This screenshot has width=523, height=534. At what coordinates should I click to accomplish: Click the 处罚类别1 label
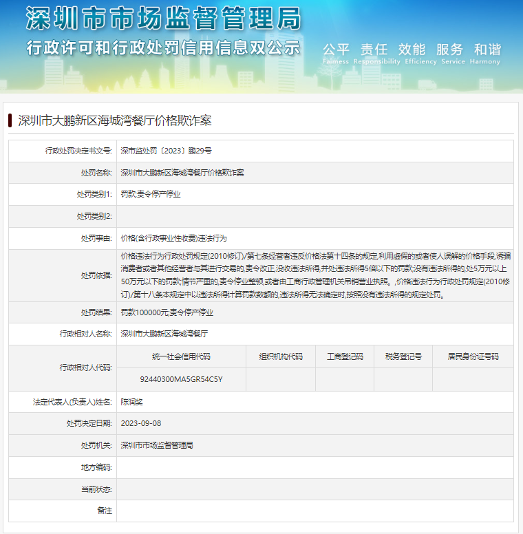(x=94, y=195)
